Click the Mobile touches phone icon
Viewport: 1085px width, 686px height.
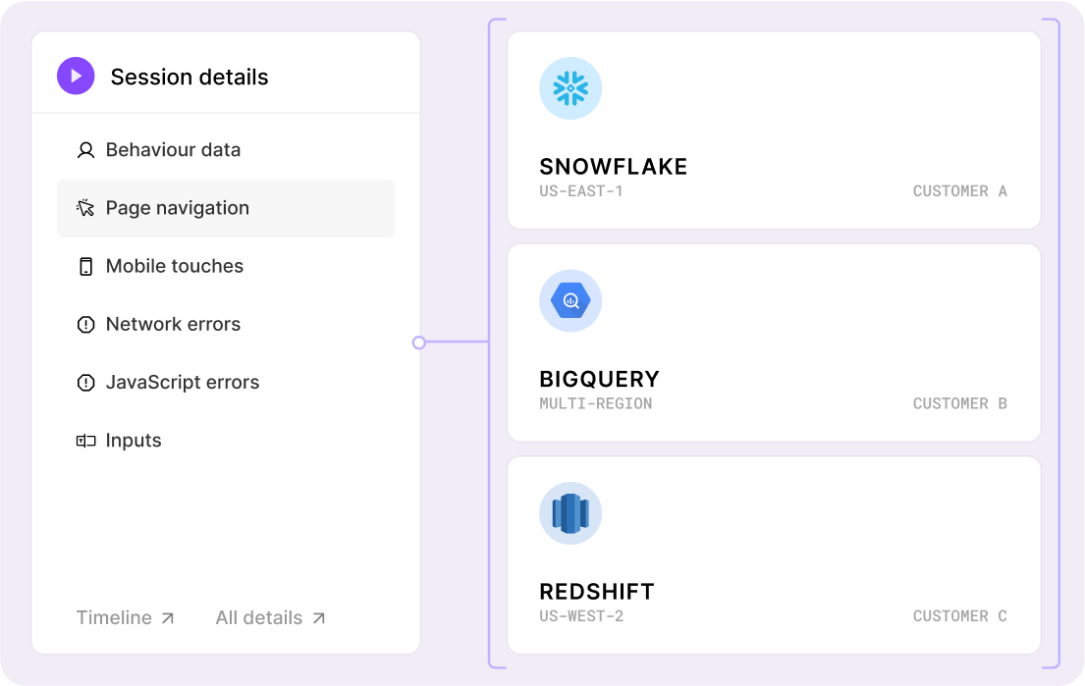[85, 266]
